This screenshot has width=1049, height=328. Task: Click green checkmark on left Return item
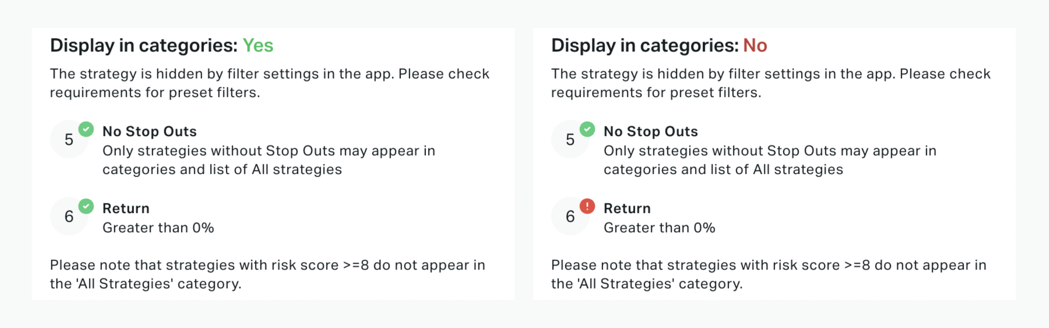[86, 206]
